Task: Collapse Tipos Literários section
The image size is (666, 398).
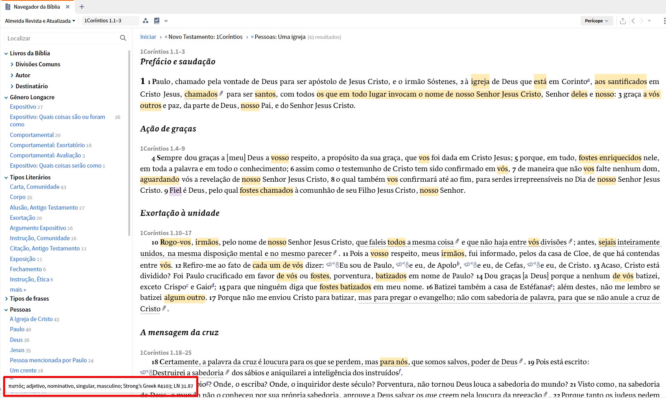Action: 6,177
